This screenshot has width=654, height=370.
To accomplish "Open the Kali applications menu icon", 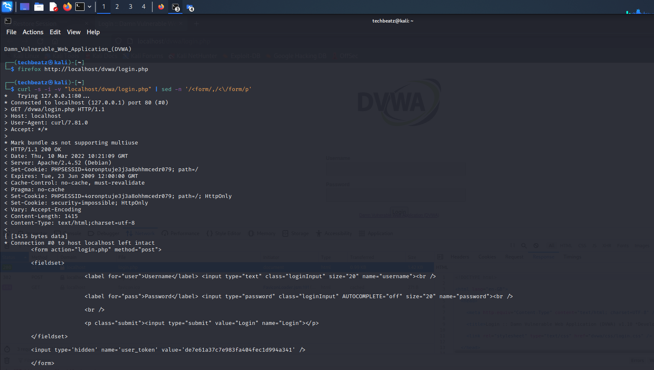I will click(x=7, y=7).
